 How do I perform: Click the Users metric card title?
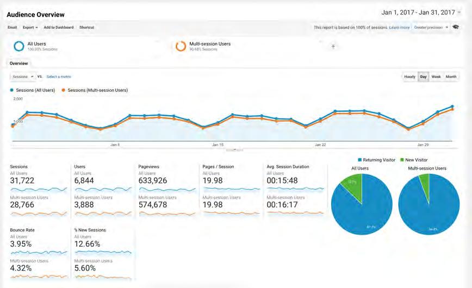(x=80, y=166)
